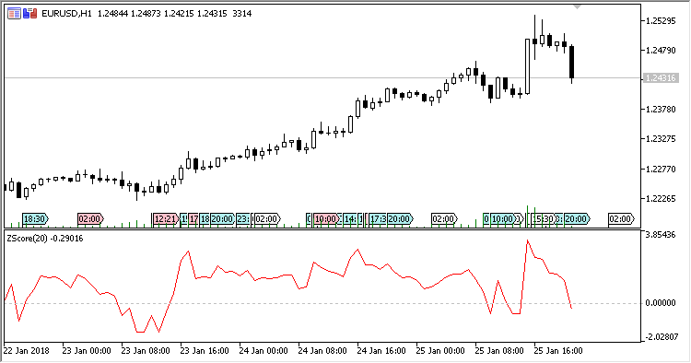The width and height of the screenshot is (691, 363).
Task: Click the EURUSD,H1 chart title text
Action: tap(66, 14)
